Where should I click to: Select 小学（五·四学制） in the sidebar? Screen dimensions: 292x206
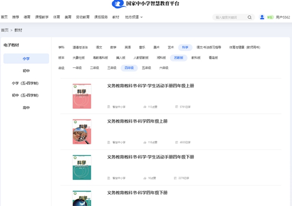pyautogui.click(x=25, y=83)
